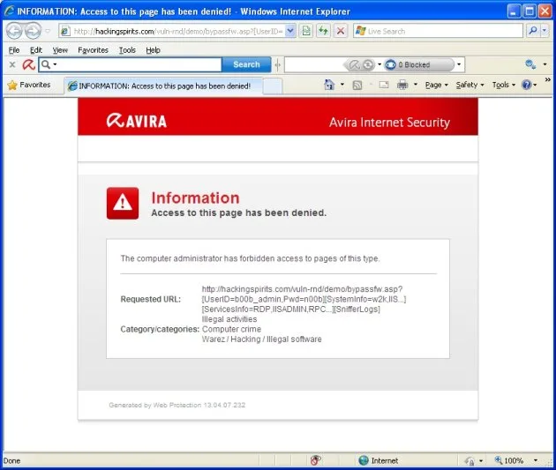Click the Done status bar text
Viewport: 556px width, 470px height.
(11, 461)
